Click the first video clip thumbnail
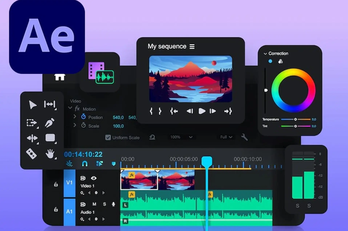 tap(139, 180)
